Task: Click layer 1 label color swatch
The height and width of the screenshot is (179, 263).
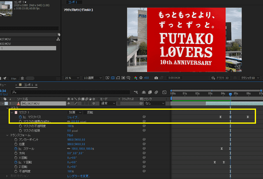Action: [6, 104]
